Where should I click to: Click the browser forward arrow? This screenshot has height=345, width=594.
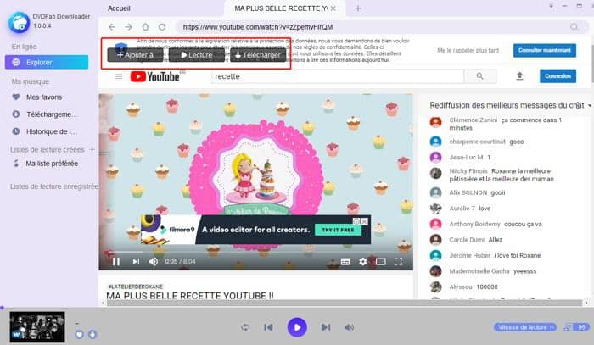(x=129, y=27)
